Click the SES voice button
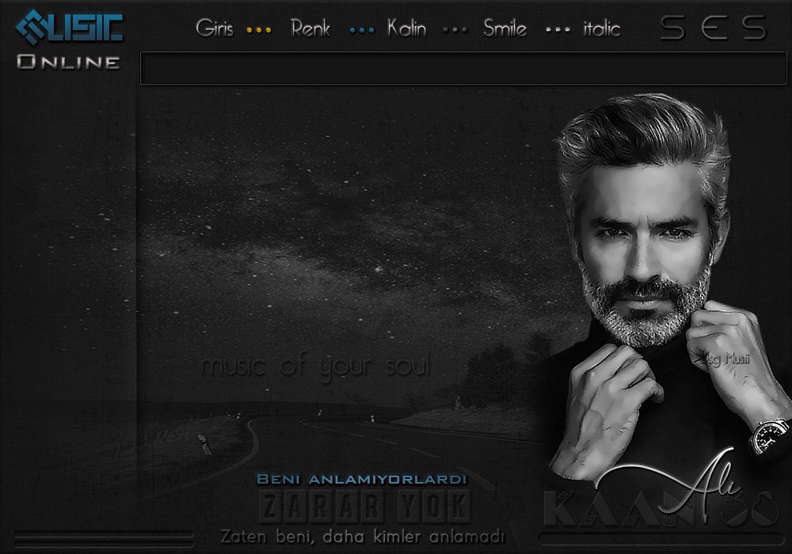Screen dimensions: 792x554 714,27
